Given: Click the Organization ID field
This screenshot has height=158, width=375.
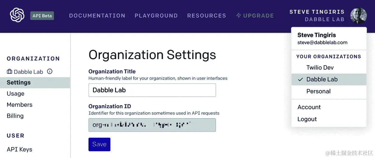Looking at the screenshot, I should (152, 125).
